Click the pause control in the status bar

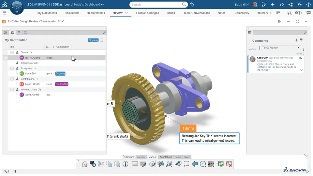pyautogui.click(x=15, y=171)
